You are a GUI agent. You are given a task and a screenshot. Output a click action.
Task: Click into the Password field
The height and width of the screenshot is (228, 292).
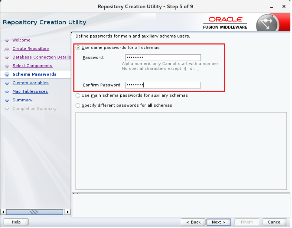163,58
